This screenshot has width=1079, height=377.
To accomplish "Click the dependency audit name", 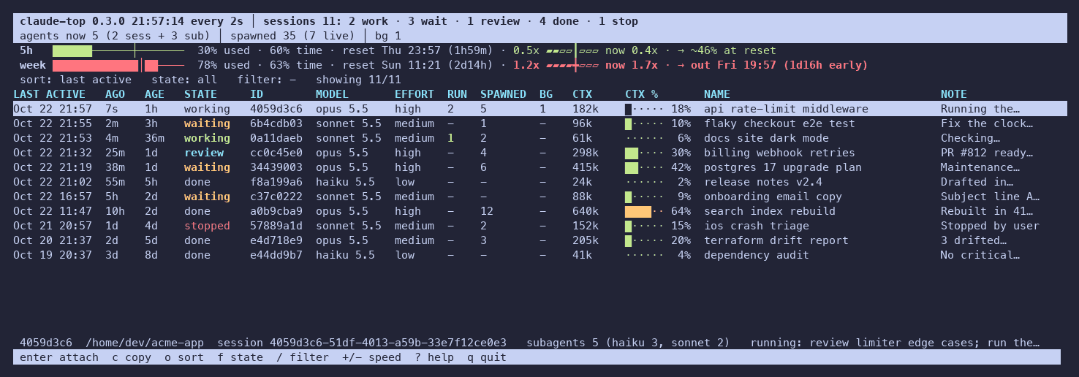I will [756, 255].
